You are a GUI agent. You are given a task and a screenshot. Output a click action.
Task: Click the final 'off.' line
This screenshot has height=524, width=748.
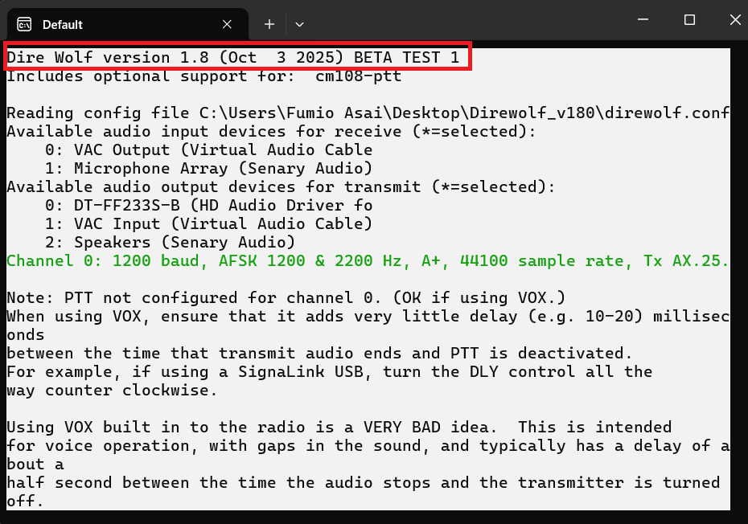pos(25,501)
